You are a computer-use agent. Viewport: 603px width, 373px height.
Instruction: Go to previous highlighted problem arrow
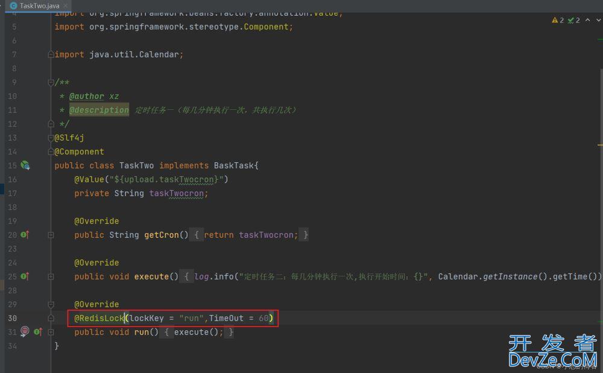click(x=587, y=20)
